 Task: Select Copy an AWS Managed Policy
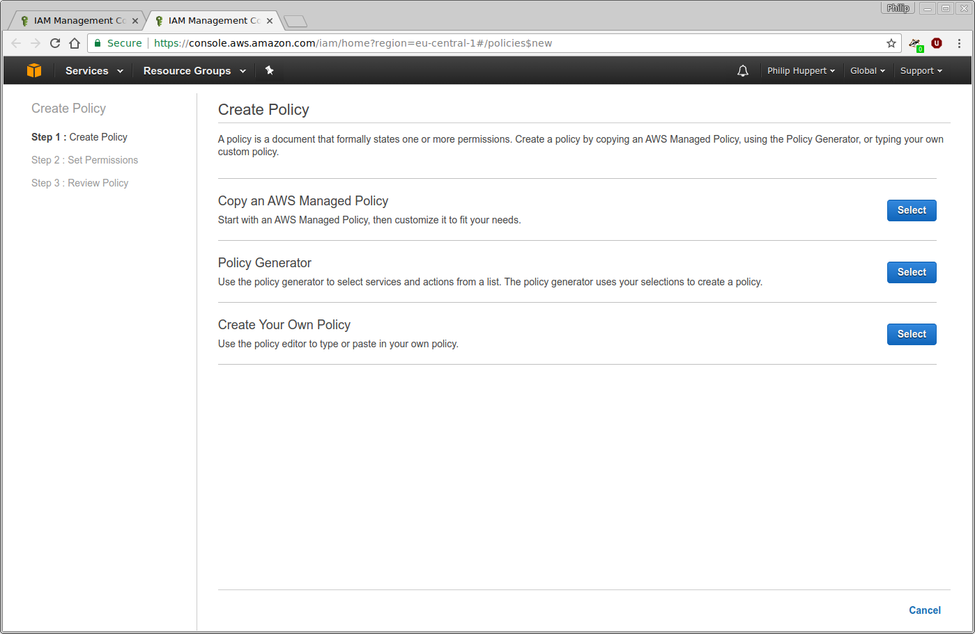[x=911, y=210]
